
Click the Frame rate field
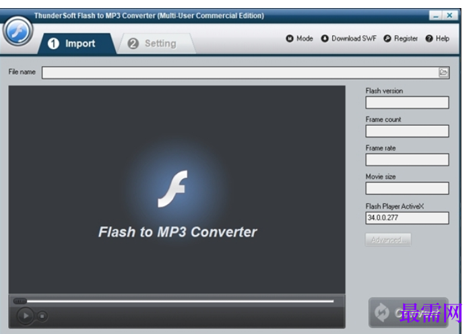(x=407, y=160)
